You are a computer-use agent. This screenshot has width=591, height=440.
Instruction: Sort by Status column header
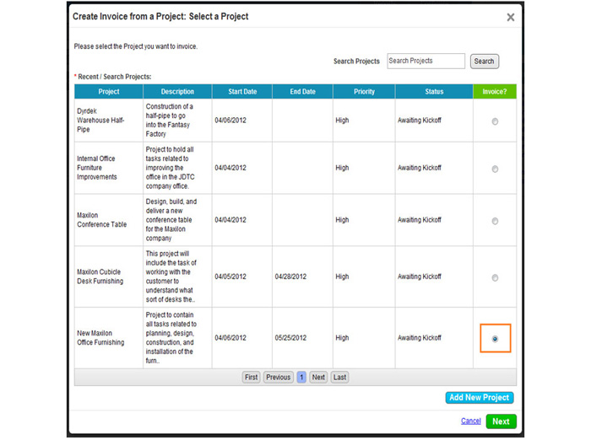[434, 92]
